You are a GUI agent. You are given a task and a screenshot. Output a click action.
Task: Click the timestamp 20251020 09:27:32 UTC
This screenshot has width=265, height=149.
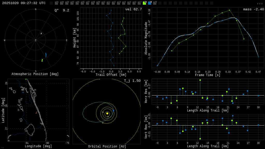pyautogui.click(x=24, y=3)
